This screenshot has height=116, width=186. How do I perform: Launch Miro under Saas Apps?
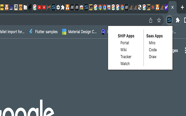152,43
